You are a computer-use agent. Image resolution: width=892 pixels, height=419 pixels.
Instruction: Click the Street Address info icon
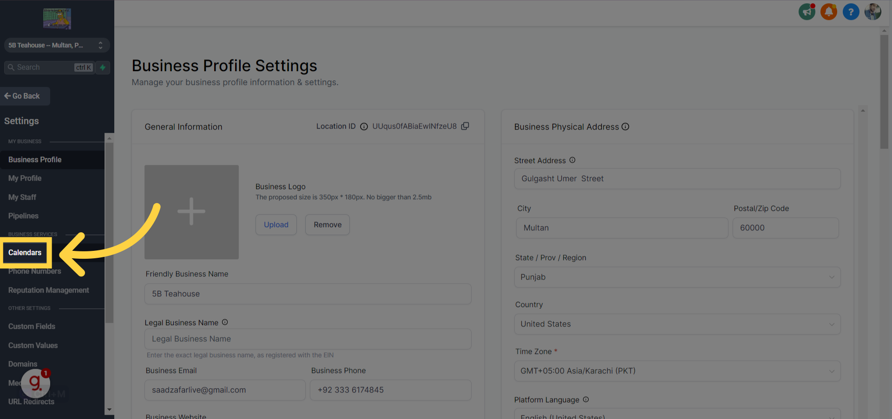[x=572, y=160]
